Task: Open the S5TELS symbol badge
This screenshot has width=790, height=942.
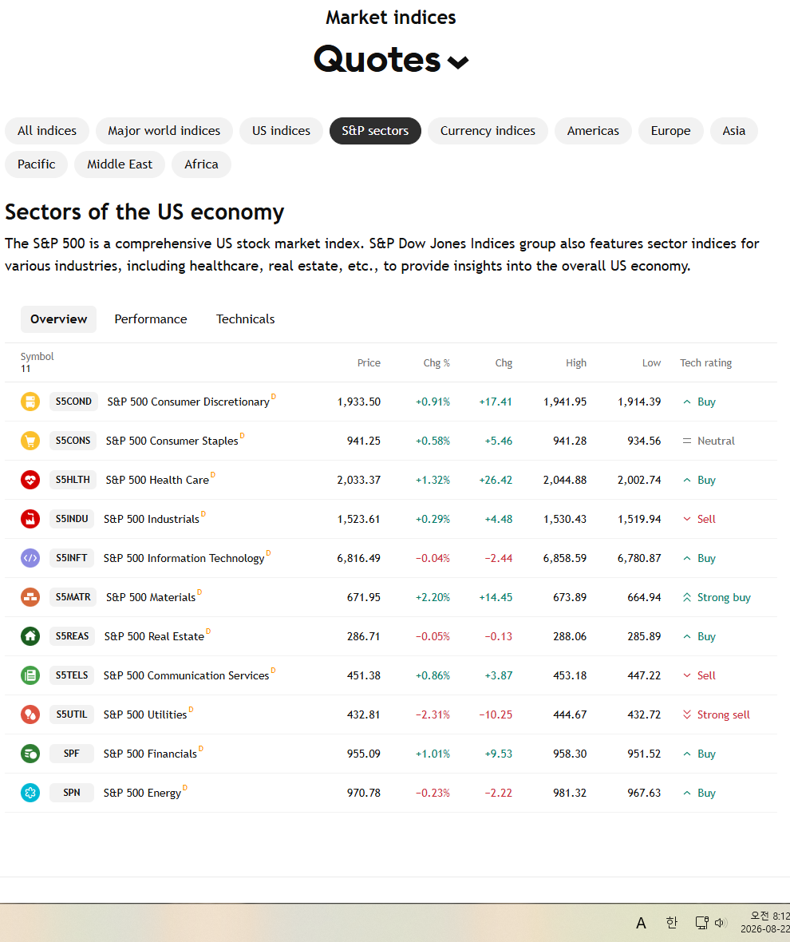Action: [x=72, y=675]
